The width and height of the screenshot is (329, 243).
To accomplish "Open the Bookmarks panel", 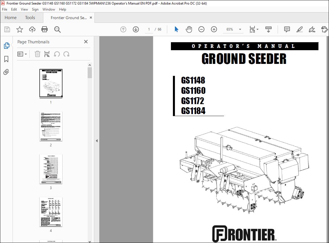I will pyautogui.click(x=6, y=59).
